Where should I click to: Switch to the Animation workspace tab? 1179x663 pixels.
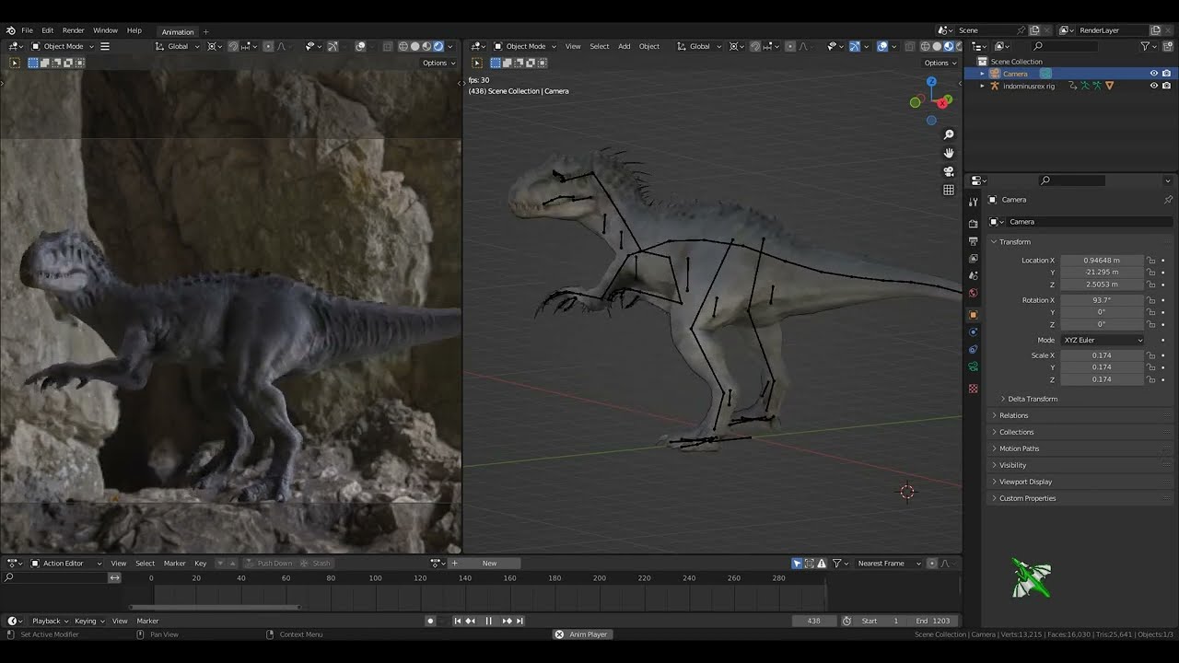pyautogui.click(x=178, y=31)
